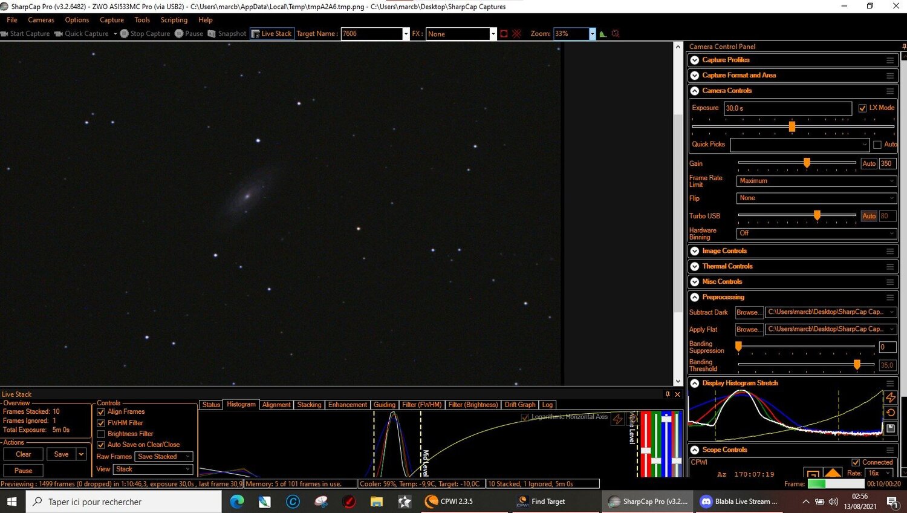Open the green image histogram icon
The width and height of the screenshot is (907, 513).
pyautogui.click(x=603, y=34)
